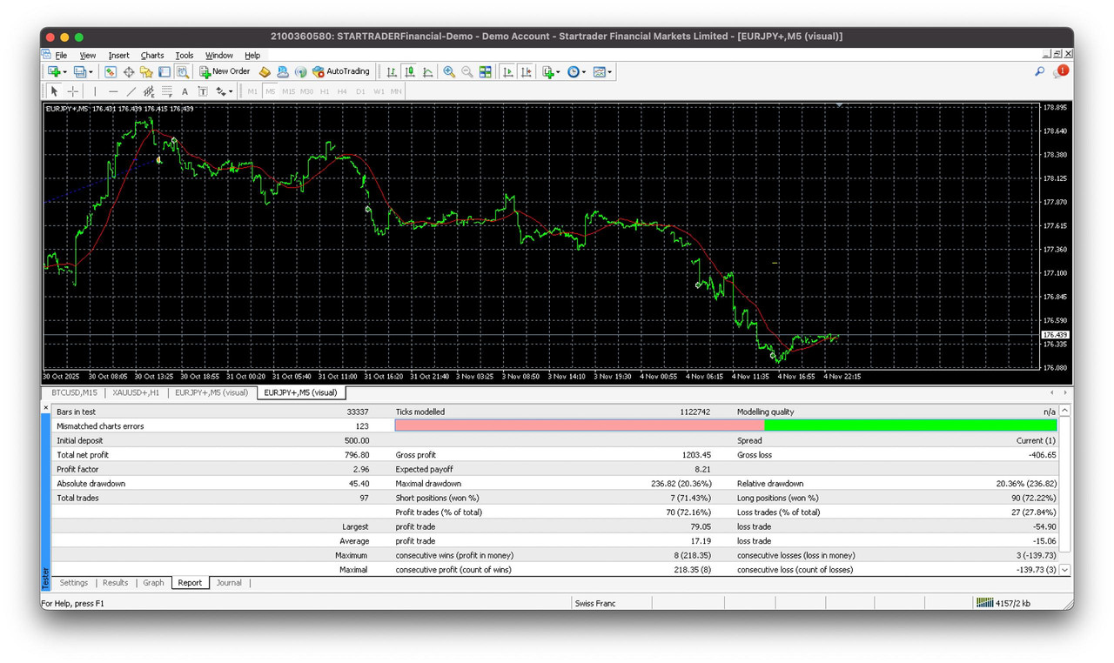
Task: Open the Charts menu
Action: [x=152, y=55]
